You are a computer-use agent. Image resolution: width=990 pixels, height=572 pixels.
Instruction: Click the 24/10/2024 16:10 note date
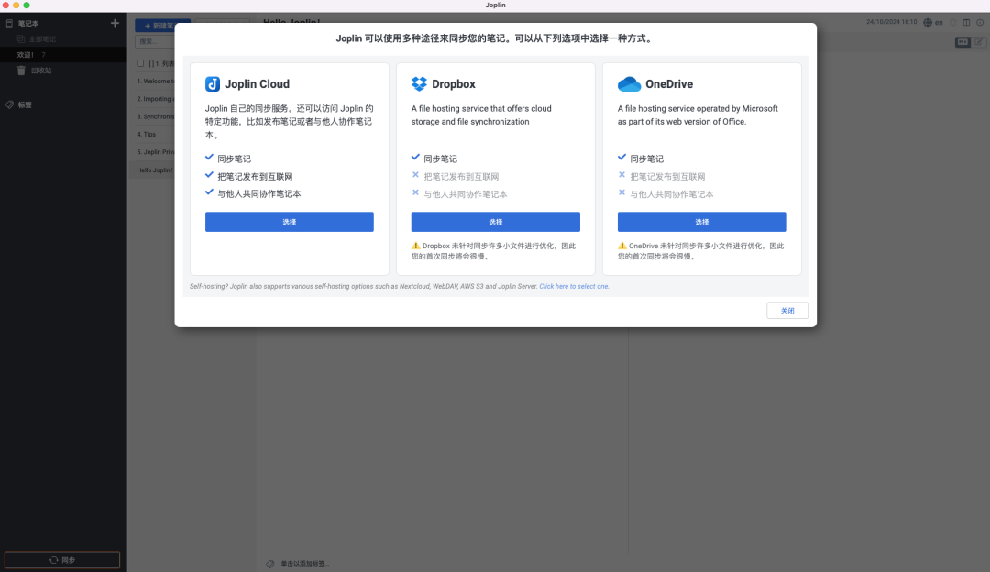point(892,22)
